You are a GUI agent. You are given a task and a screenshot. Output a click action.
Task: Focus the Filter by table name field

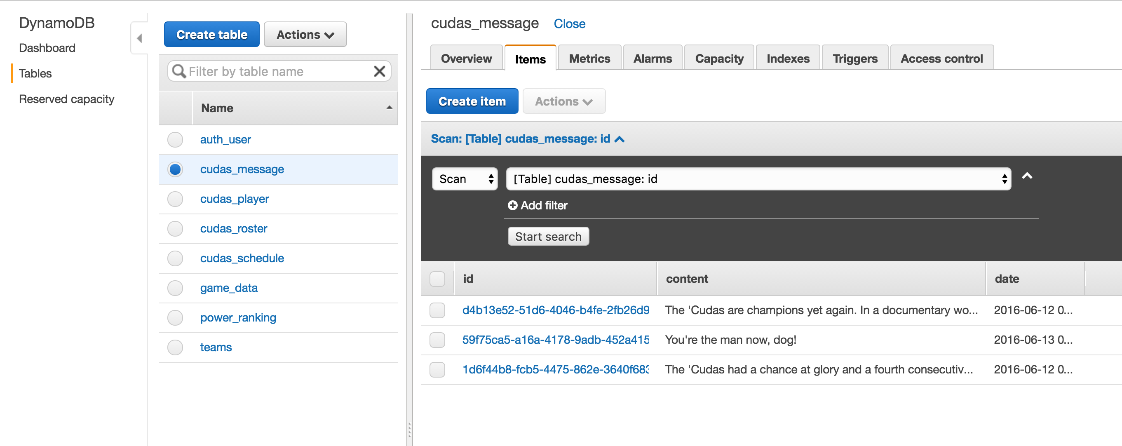[x=279, y=71]
